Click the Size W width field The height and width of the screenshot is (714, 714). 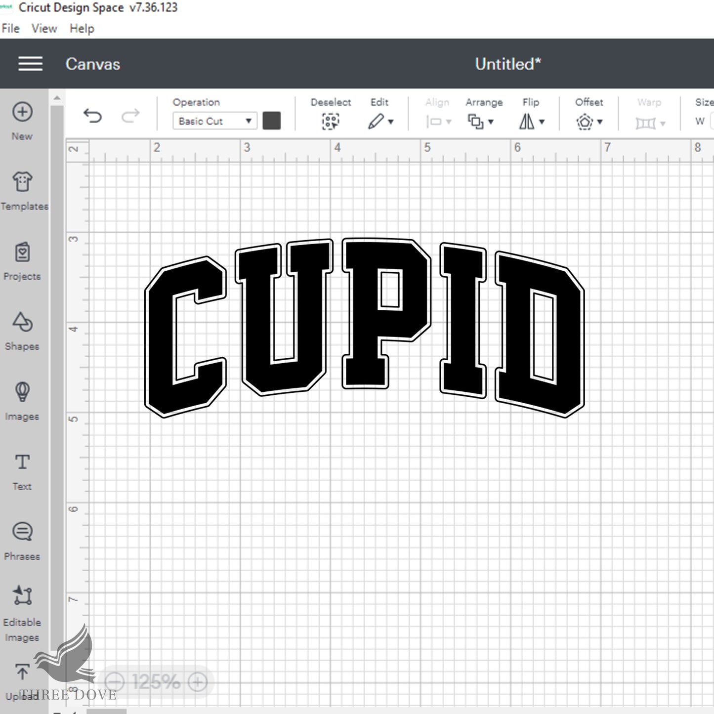click(712, 121)
